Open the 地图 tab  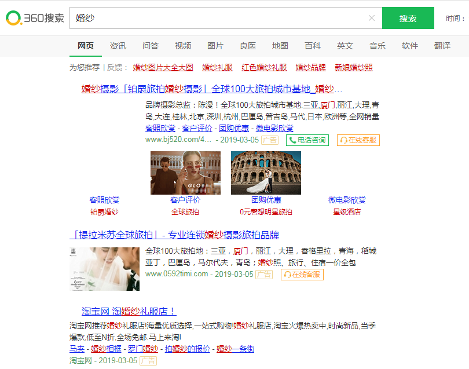point(280,46)
